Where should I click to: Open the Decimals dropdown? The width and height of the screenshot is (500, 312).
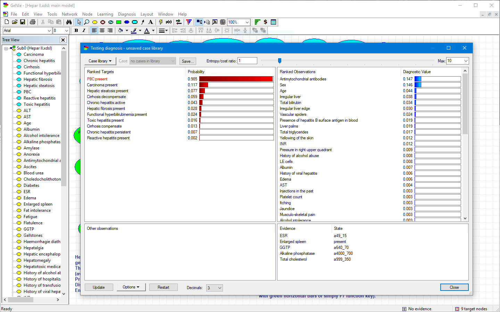coord(214,288)
